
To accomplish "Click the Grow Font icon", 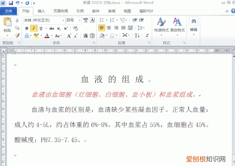I will 69,36.
